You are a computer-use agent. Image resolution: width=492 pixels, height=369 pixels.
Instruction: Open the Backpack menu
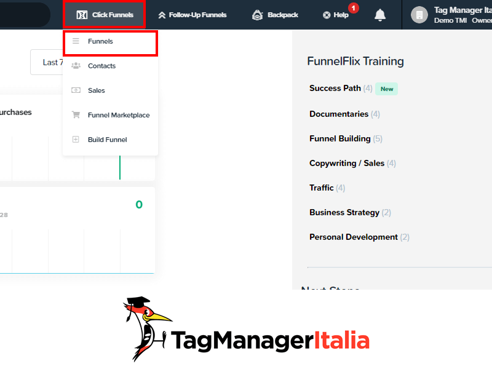pos(275,15)
